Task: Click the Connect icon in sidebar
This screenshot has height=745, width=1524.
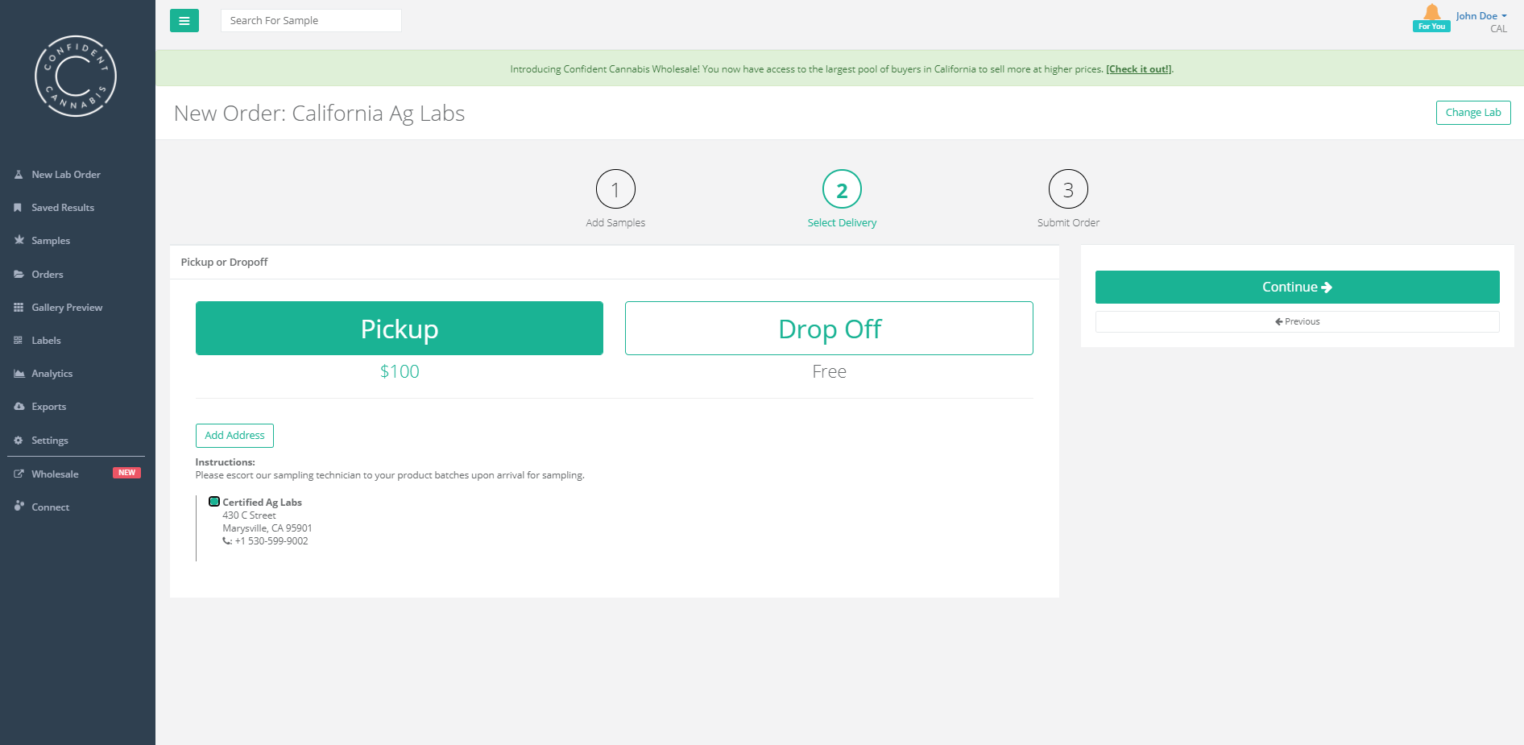Action: pos(19,506)
